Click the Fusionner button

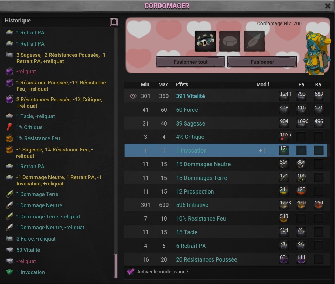point(262,62)
